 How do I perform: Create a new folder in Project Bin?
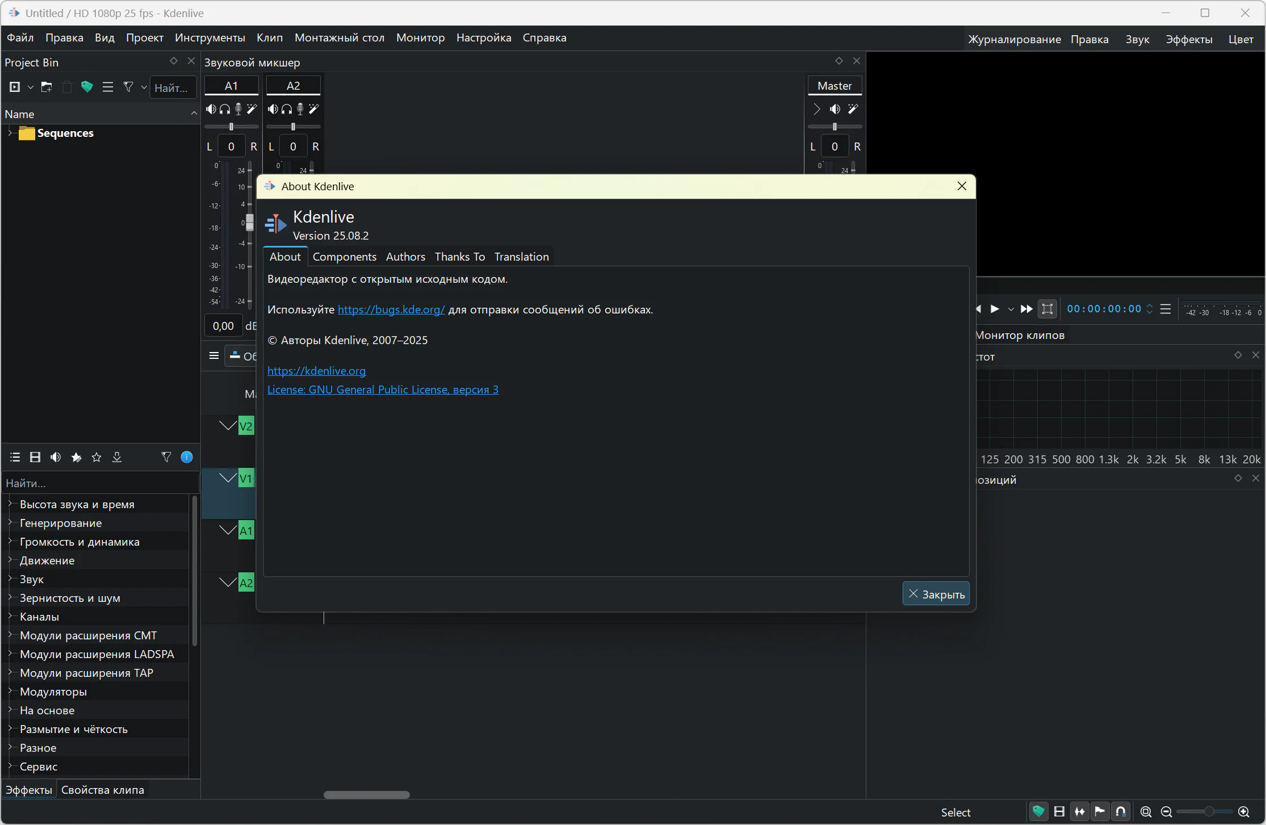(x=47, y=87)
